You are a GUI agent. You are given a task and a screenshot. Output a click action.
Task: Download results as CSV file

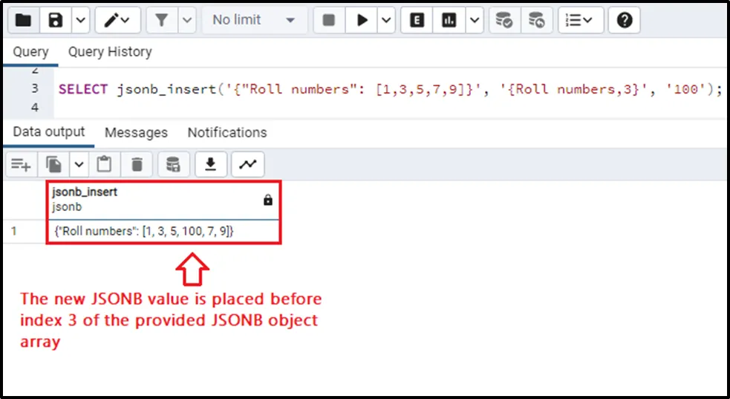(x=211, y=164)
